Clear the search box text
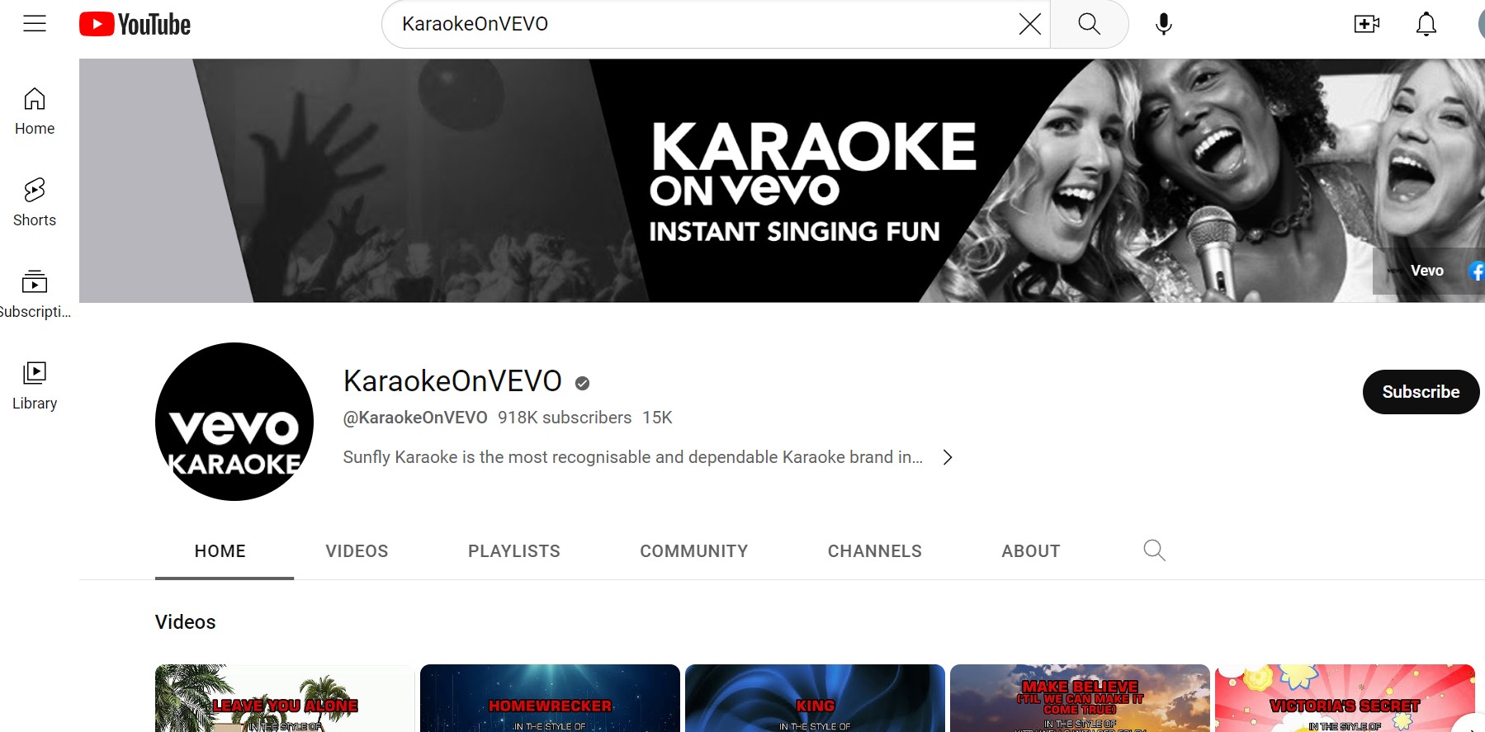Image resolution: width=1485 pixels, height=732 pixels. pyautogui.click(x=1029, y=24)
